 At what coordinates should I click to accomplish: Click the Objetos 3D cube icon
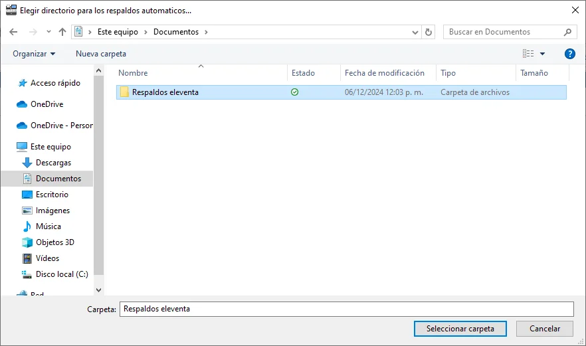27,242
